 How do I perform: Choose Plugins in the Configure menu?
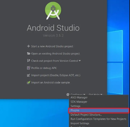pyautogui.click(x=99, y=110)
